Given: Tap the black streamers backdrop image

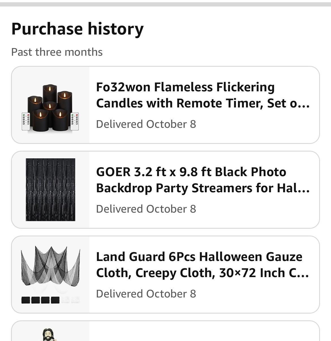Looking at the screenshot, I should tap(50, 190).
